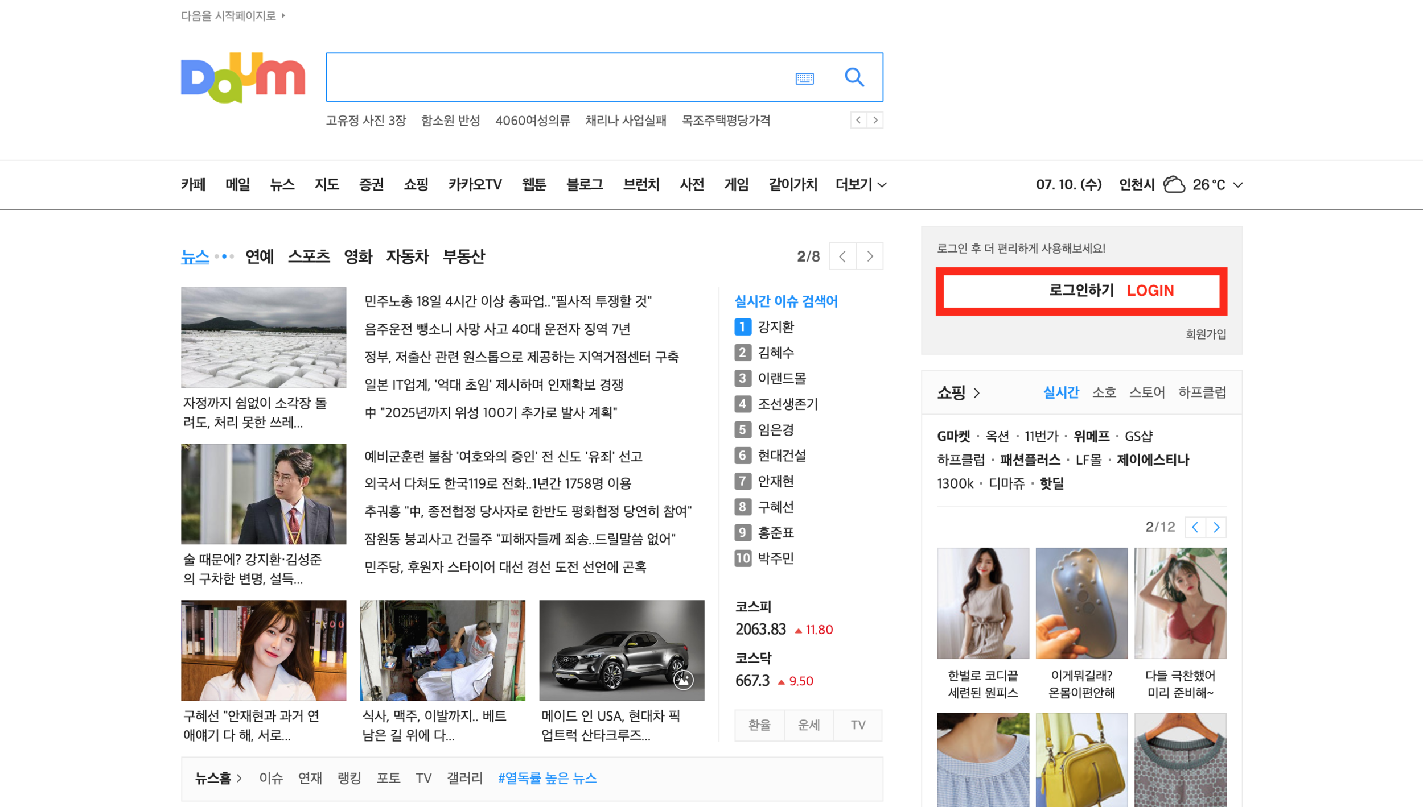The height and width of the screenshot is (807, 1423).
Task: Open 메일 from the navigation menu
Action: (x=237, y=184)
